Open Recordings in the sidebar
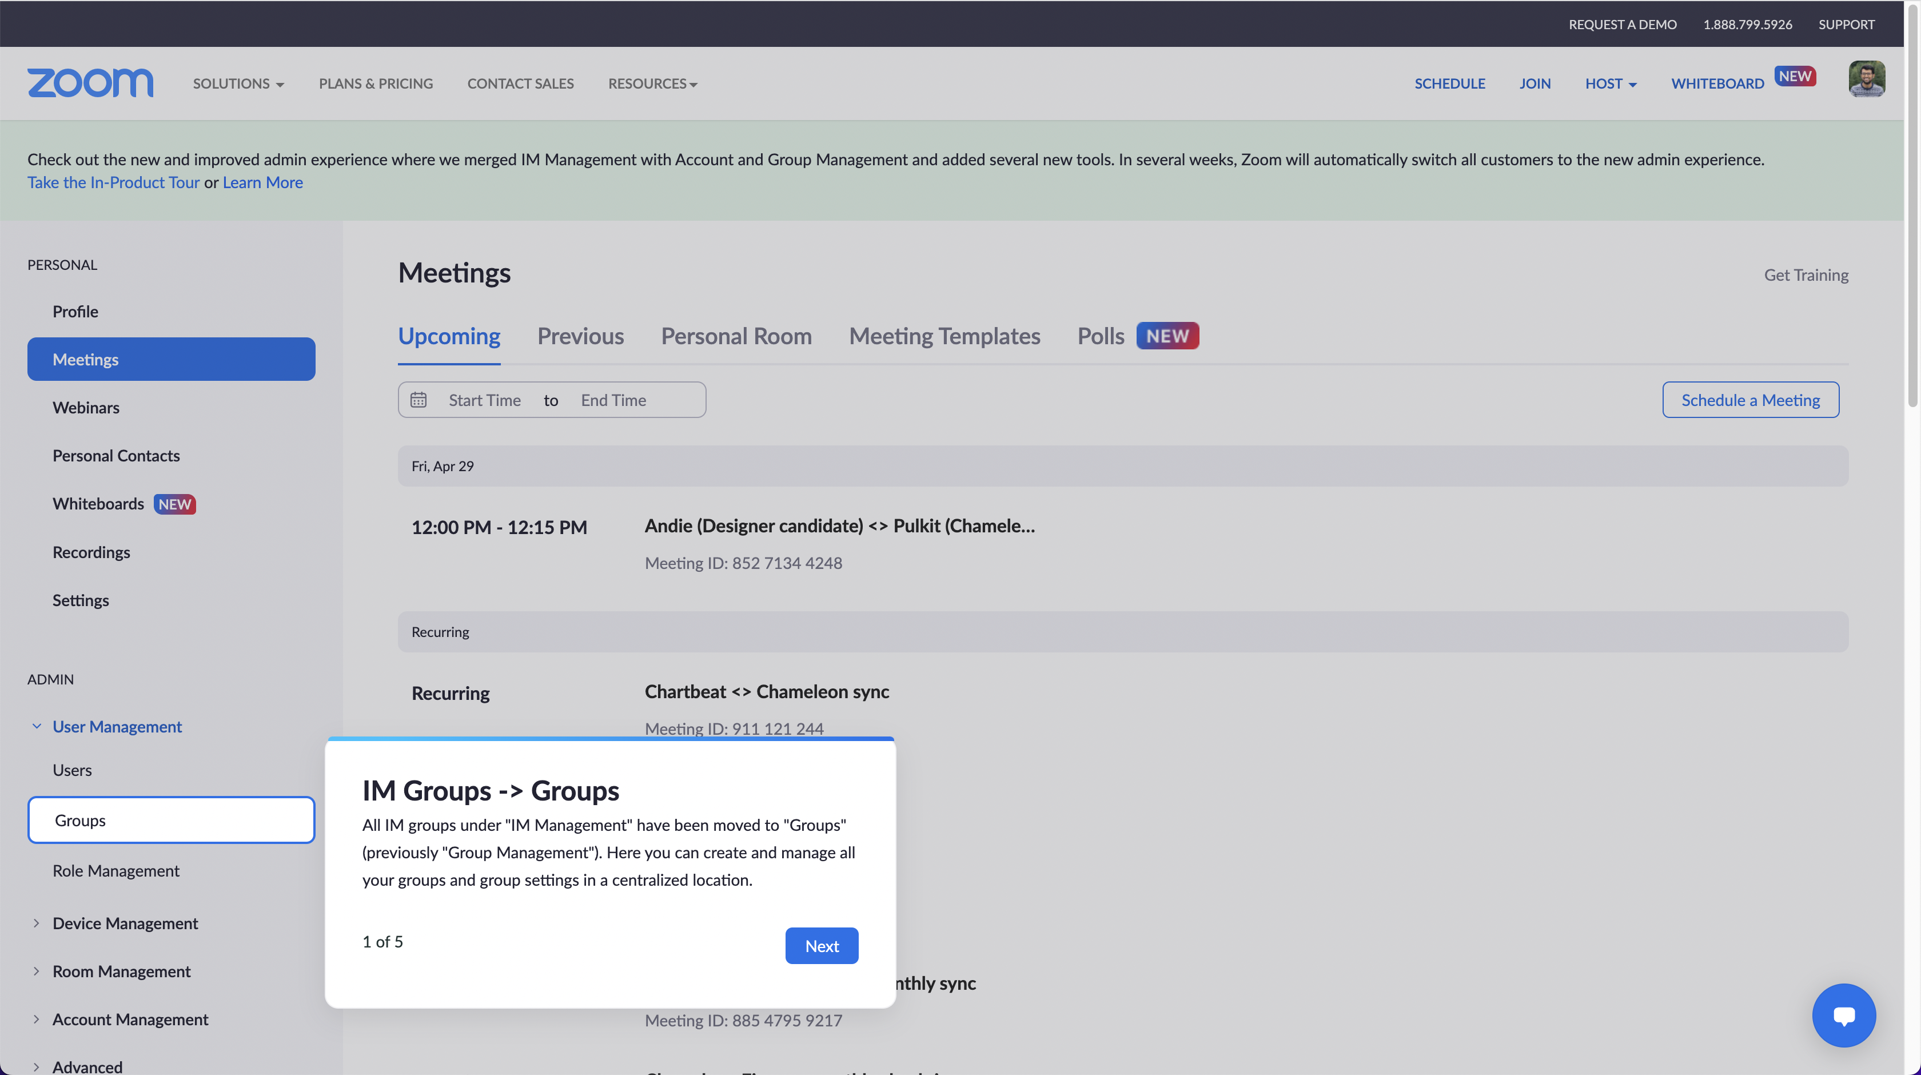 coord(91,552)
